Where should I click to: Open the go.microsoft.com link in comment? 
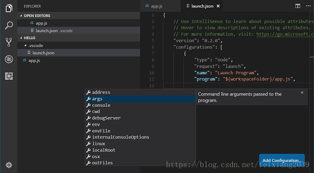(285, 34)
